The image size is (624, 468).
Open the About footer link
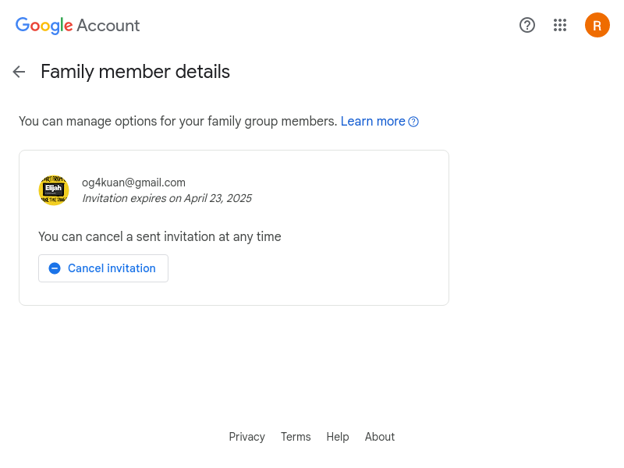click(380, 437)
